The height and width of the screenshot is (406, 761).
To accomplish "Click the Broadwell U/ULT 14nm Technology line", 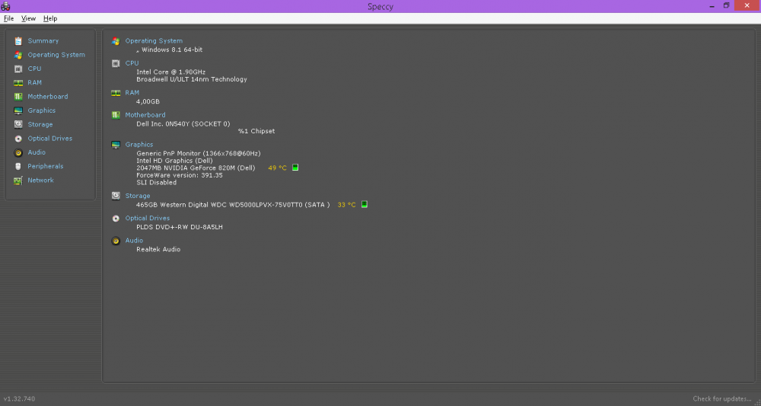I will click(192, 79).
